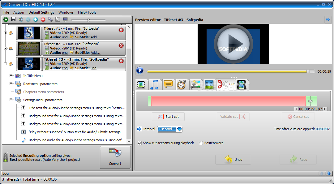
Task: Click the Validate cut button
Action: 233,117
